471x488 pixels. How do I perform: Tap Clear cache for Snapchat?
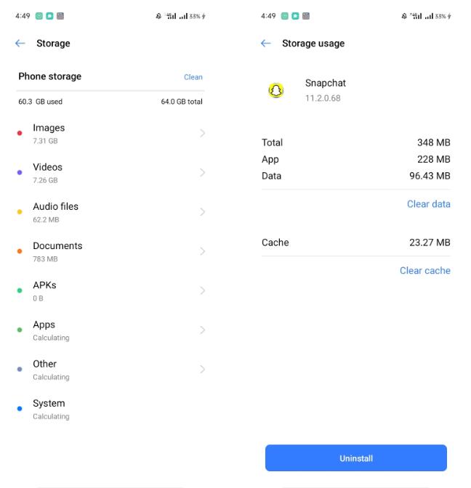pyautogui.click(x=424, y=271)
